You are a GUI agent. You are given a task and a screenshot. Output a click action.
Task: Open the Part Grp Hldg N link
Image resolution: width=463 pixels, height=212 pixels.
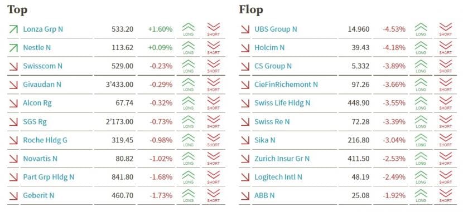[49, 177]
